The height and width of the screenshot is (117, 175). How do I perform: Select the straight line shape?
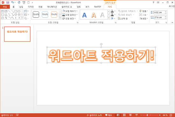9,11
